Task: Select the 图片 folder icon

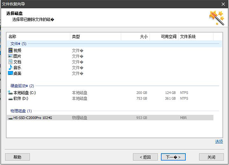Action: tap(11, 56)
